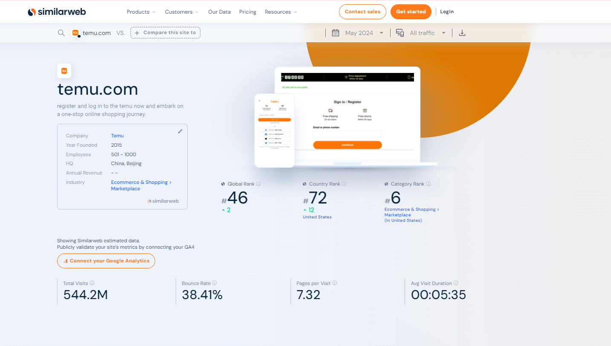
Task: Download the report via download icon
Action: pos(462,33)
